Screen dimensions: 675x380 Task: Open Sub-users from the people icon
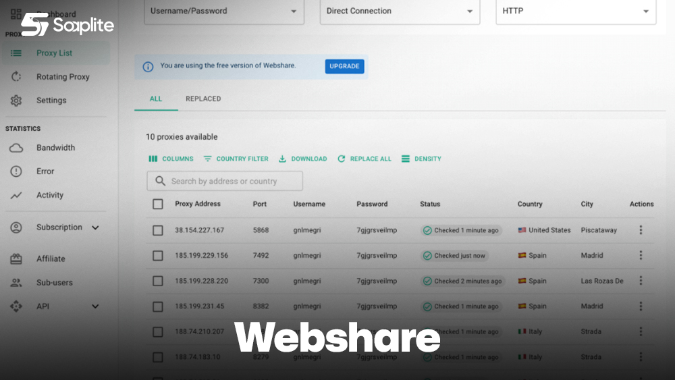click(x=16, y=283)
